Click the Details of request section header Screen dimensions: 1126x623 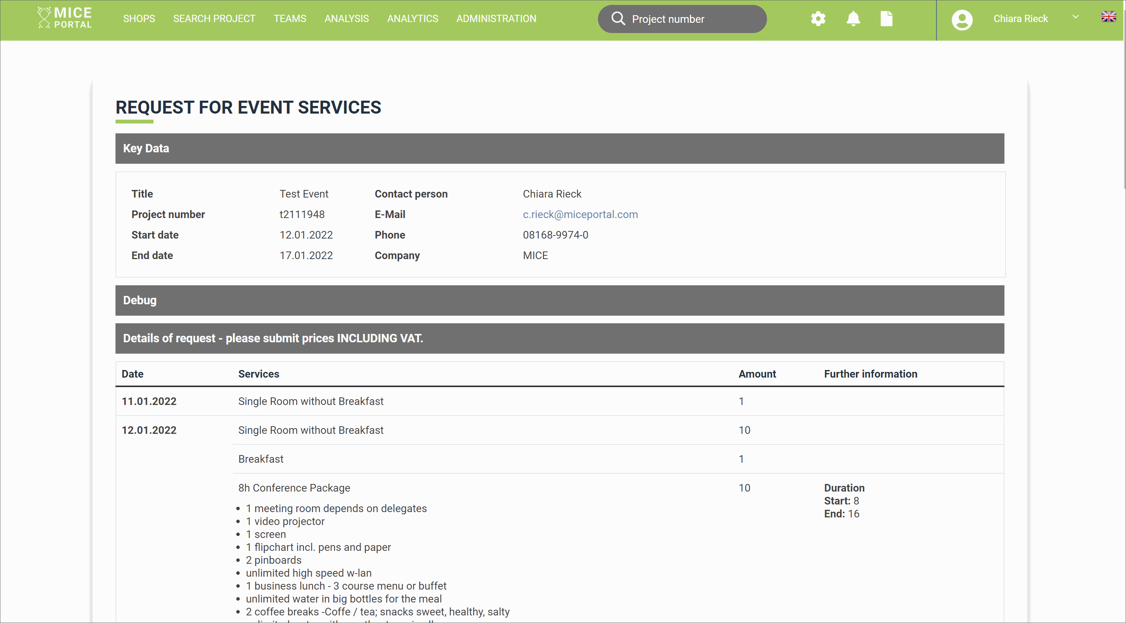click(560, 338)
